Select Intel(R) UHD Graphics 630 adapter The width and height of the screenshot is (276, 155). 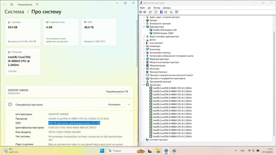click(x=165, y=30)
